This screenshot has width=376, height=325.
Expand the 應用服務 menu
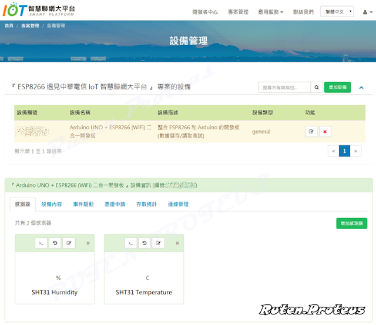pyautogui.click(x=270, y=12)
